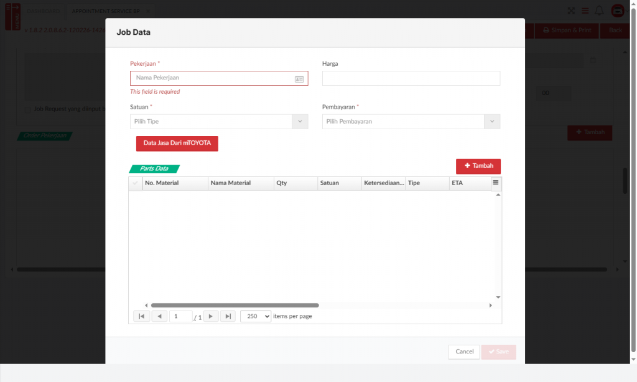Toggle the select-all checkbox in Parts Data grid

point(135,183)
